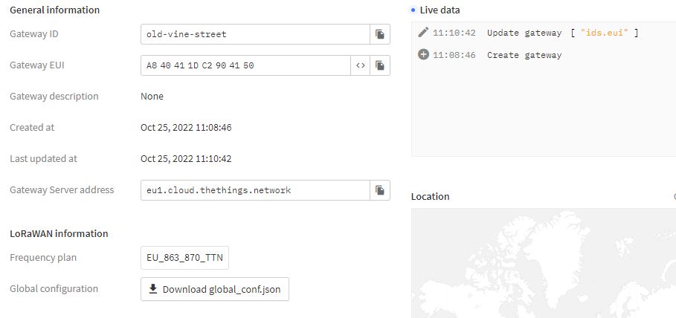Click the plus icon beside Create gateway
676x318 pixels.
click(x=423, y=54)
